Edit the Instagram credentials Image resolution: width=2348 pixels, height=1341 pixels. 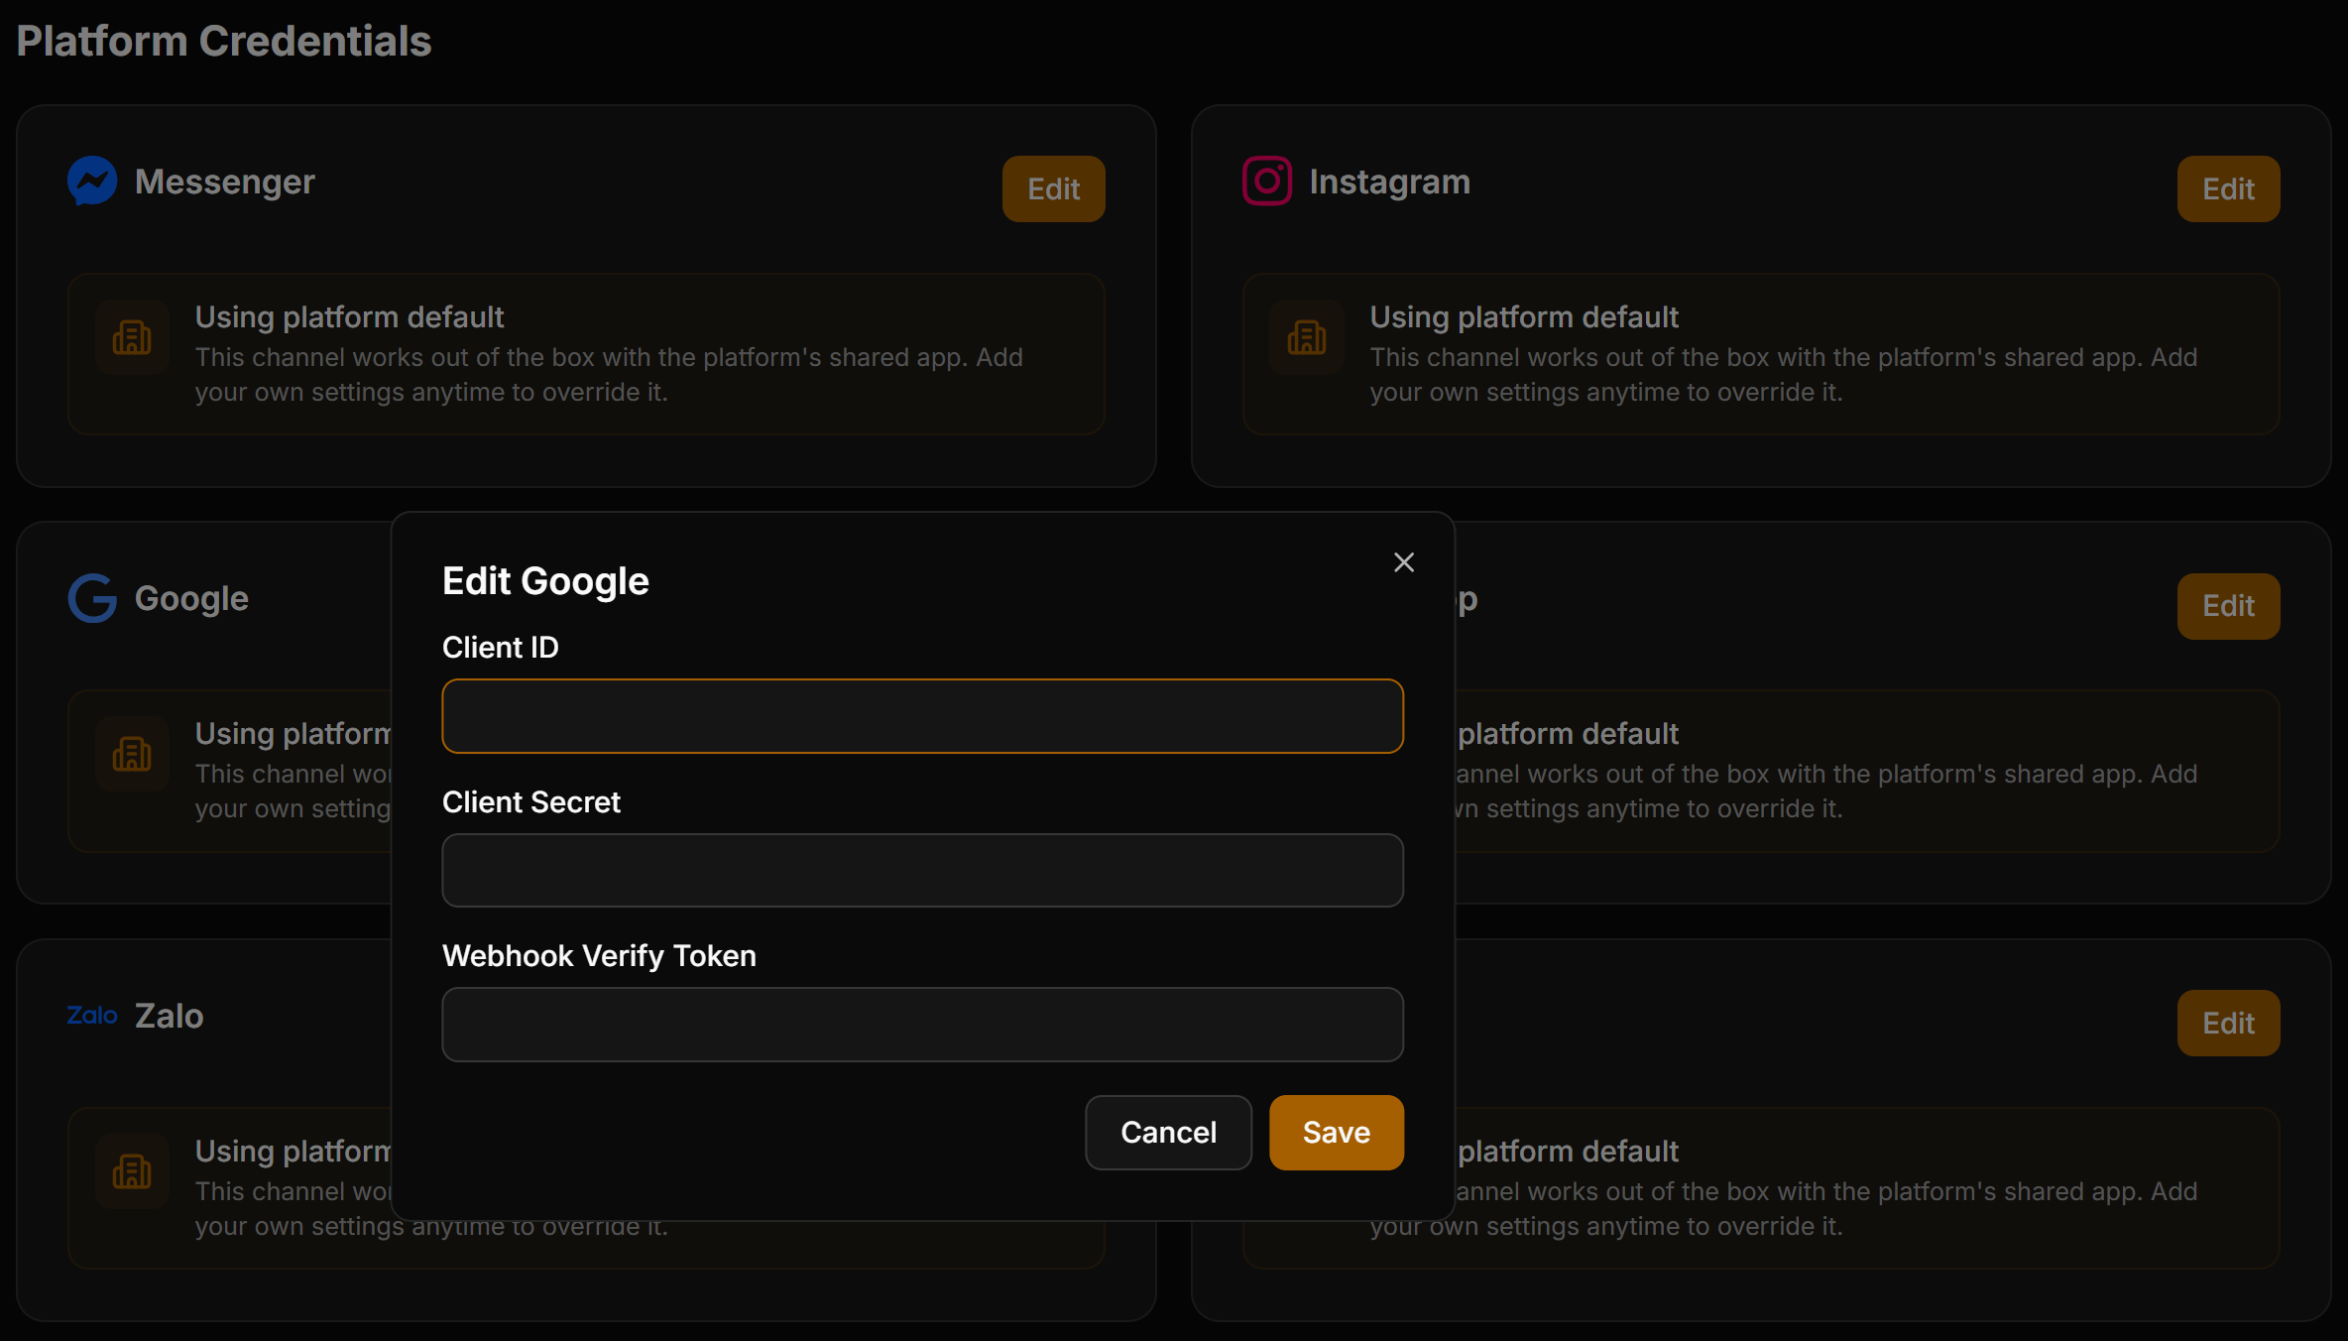coord(2228,188)
